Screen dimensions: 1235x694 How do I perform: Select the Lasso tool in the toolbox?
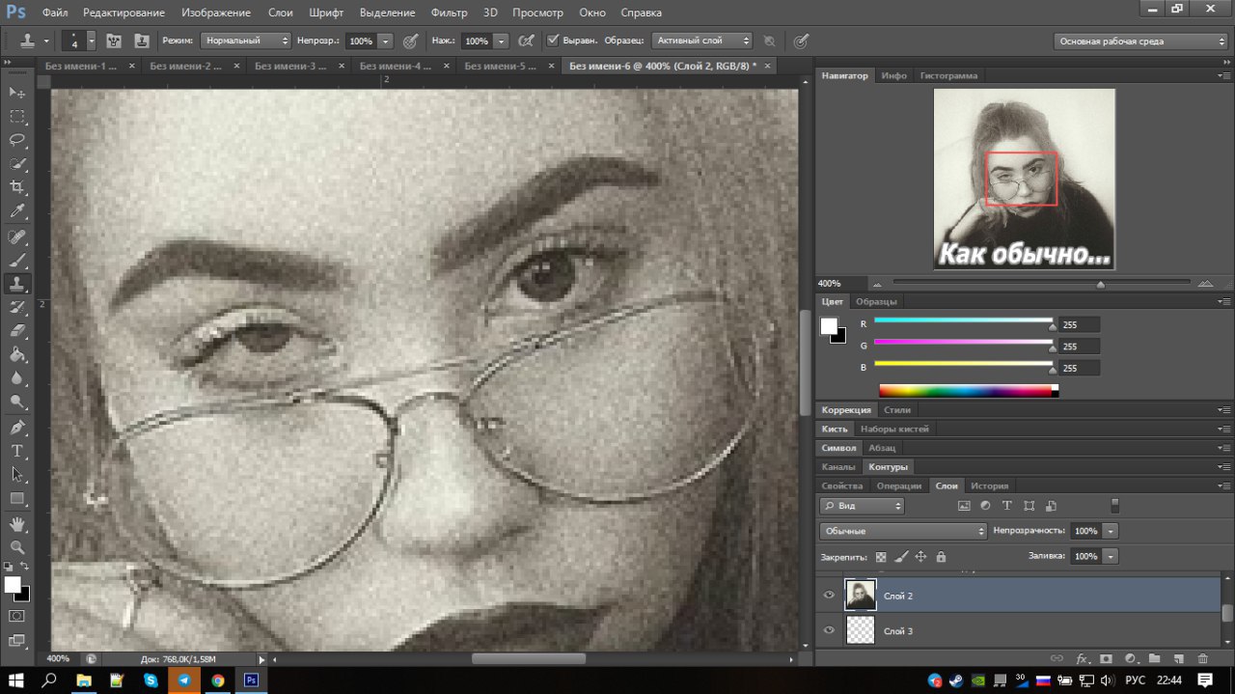click(x=17, y=140)
